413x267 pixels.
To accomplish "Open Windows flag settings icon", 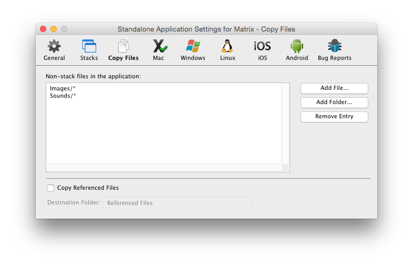I will pyautogui.click(x=193, y=46).
